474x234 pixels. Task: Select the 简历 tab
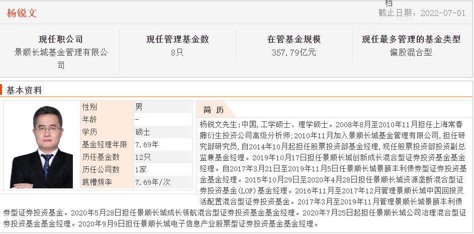pos(214,110)
